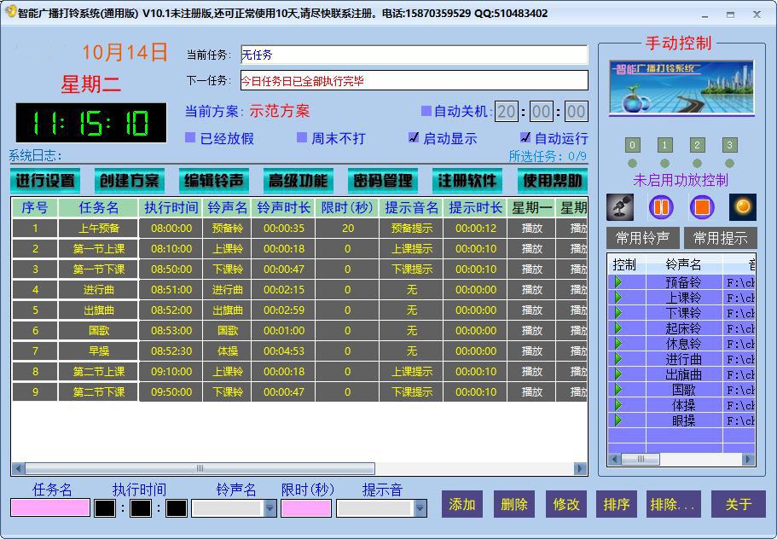Select the 上午预备 task row

point(299,229)
